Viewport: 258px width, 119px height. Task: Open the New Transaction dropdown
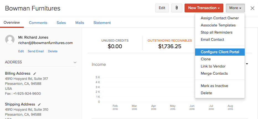click(x=204, y=8)
